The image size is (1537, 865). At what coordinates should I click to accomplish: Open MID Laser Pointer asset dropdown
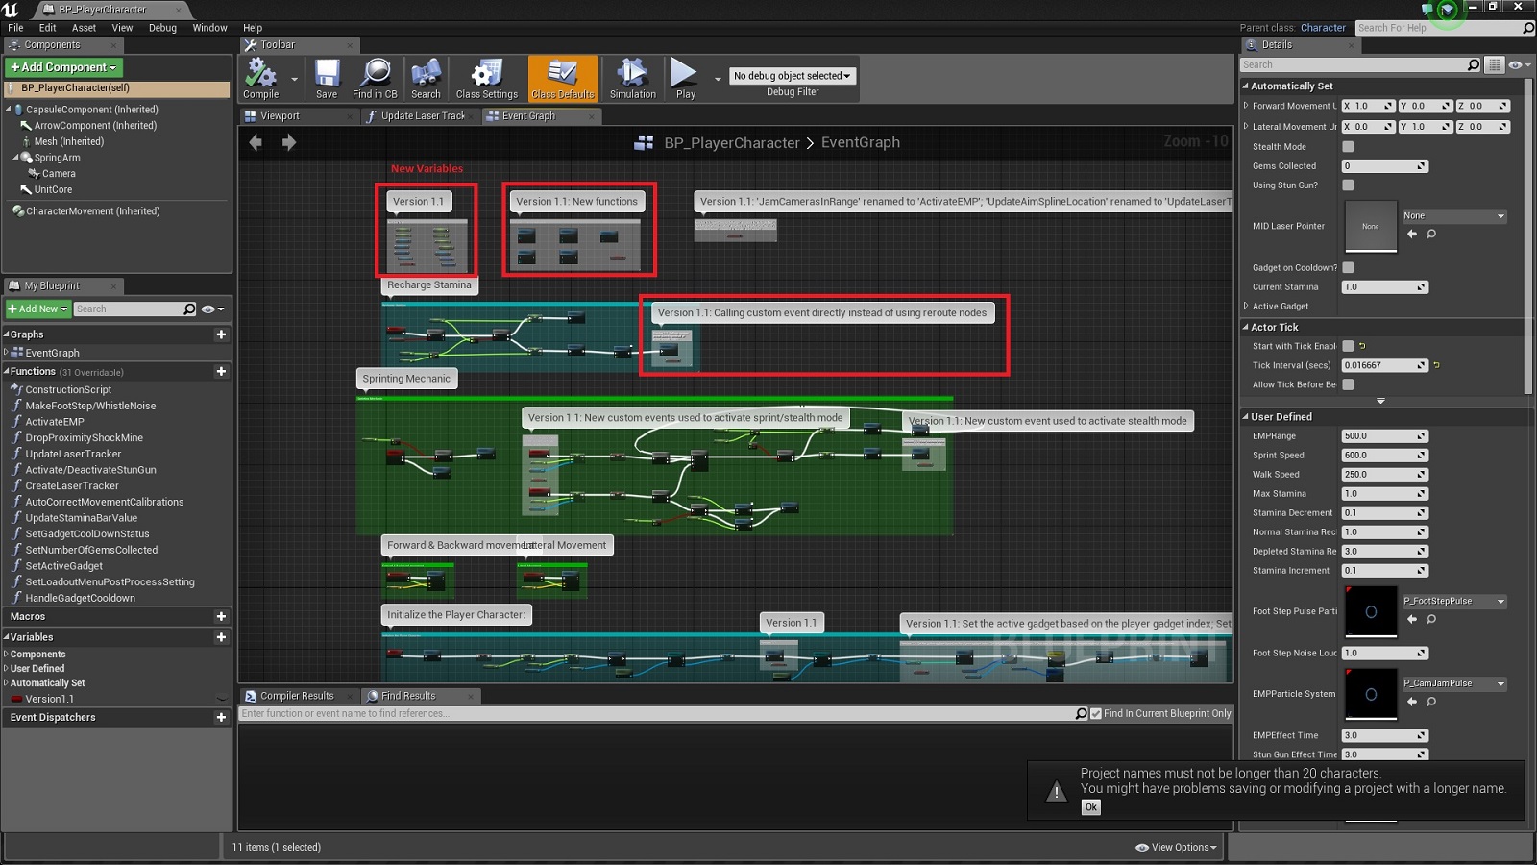[1453, 216]
